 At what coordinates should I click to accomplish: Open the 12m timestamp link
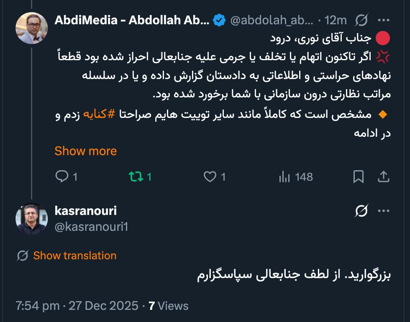click(336, 20)
